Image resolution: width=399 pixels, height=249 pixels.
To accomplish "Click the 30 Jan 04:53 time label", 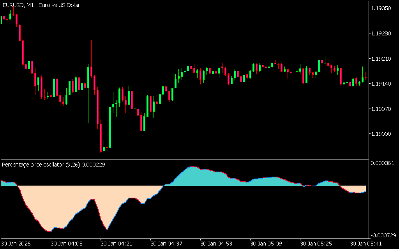I will [216, 244].
